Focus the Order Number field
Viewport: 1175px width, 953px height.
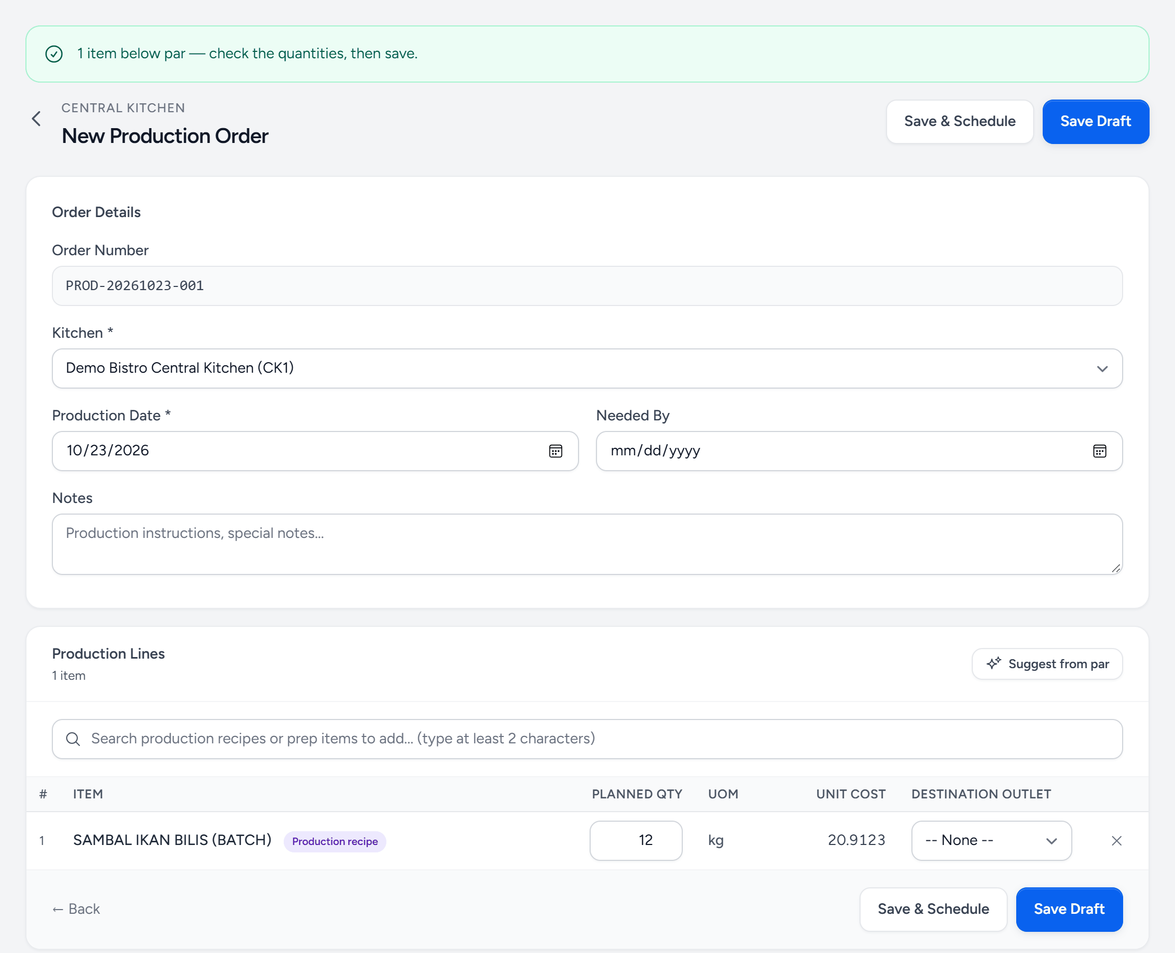pyautogui.click(x=587, y=286)
